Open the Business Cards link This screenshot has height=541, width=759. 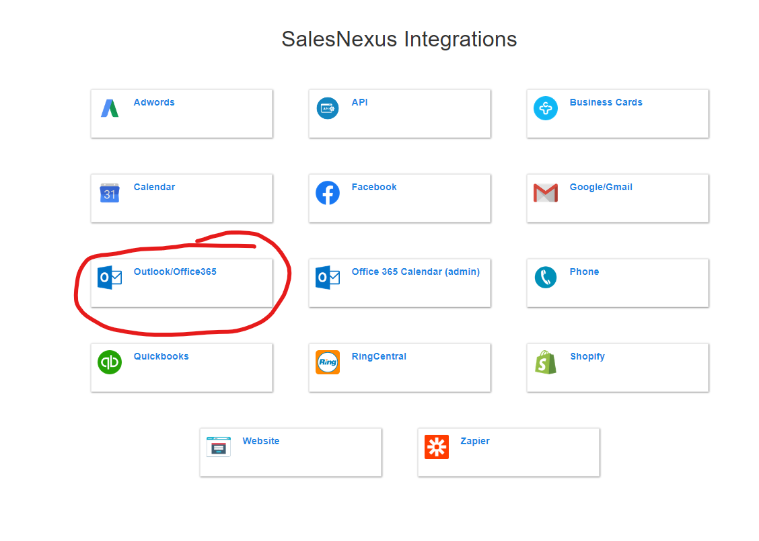click(x=606, y=103)
